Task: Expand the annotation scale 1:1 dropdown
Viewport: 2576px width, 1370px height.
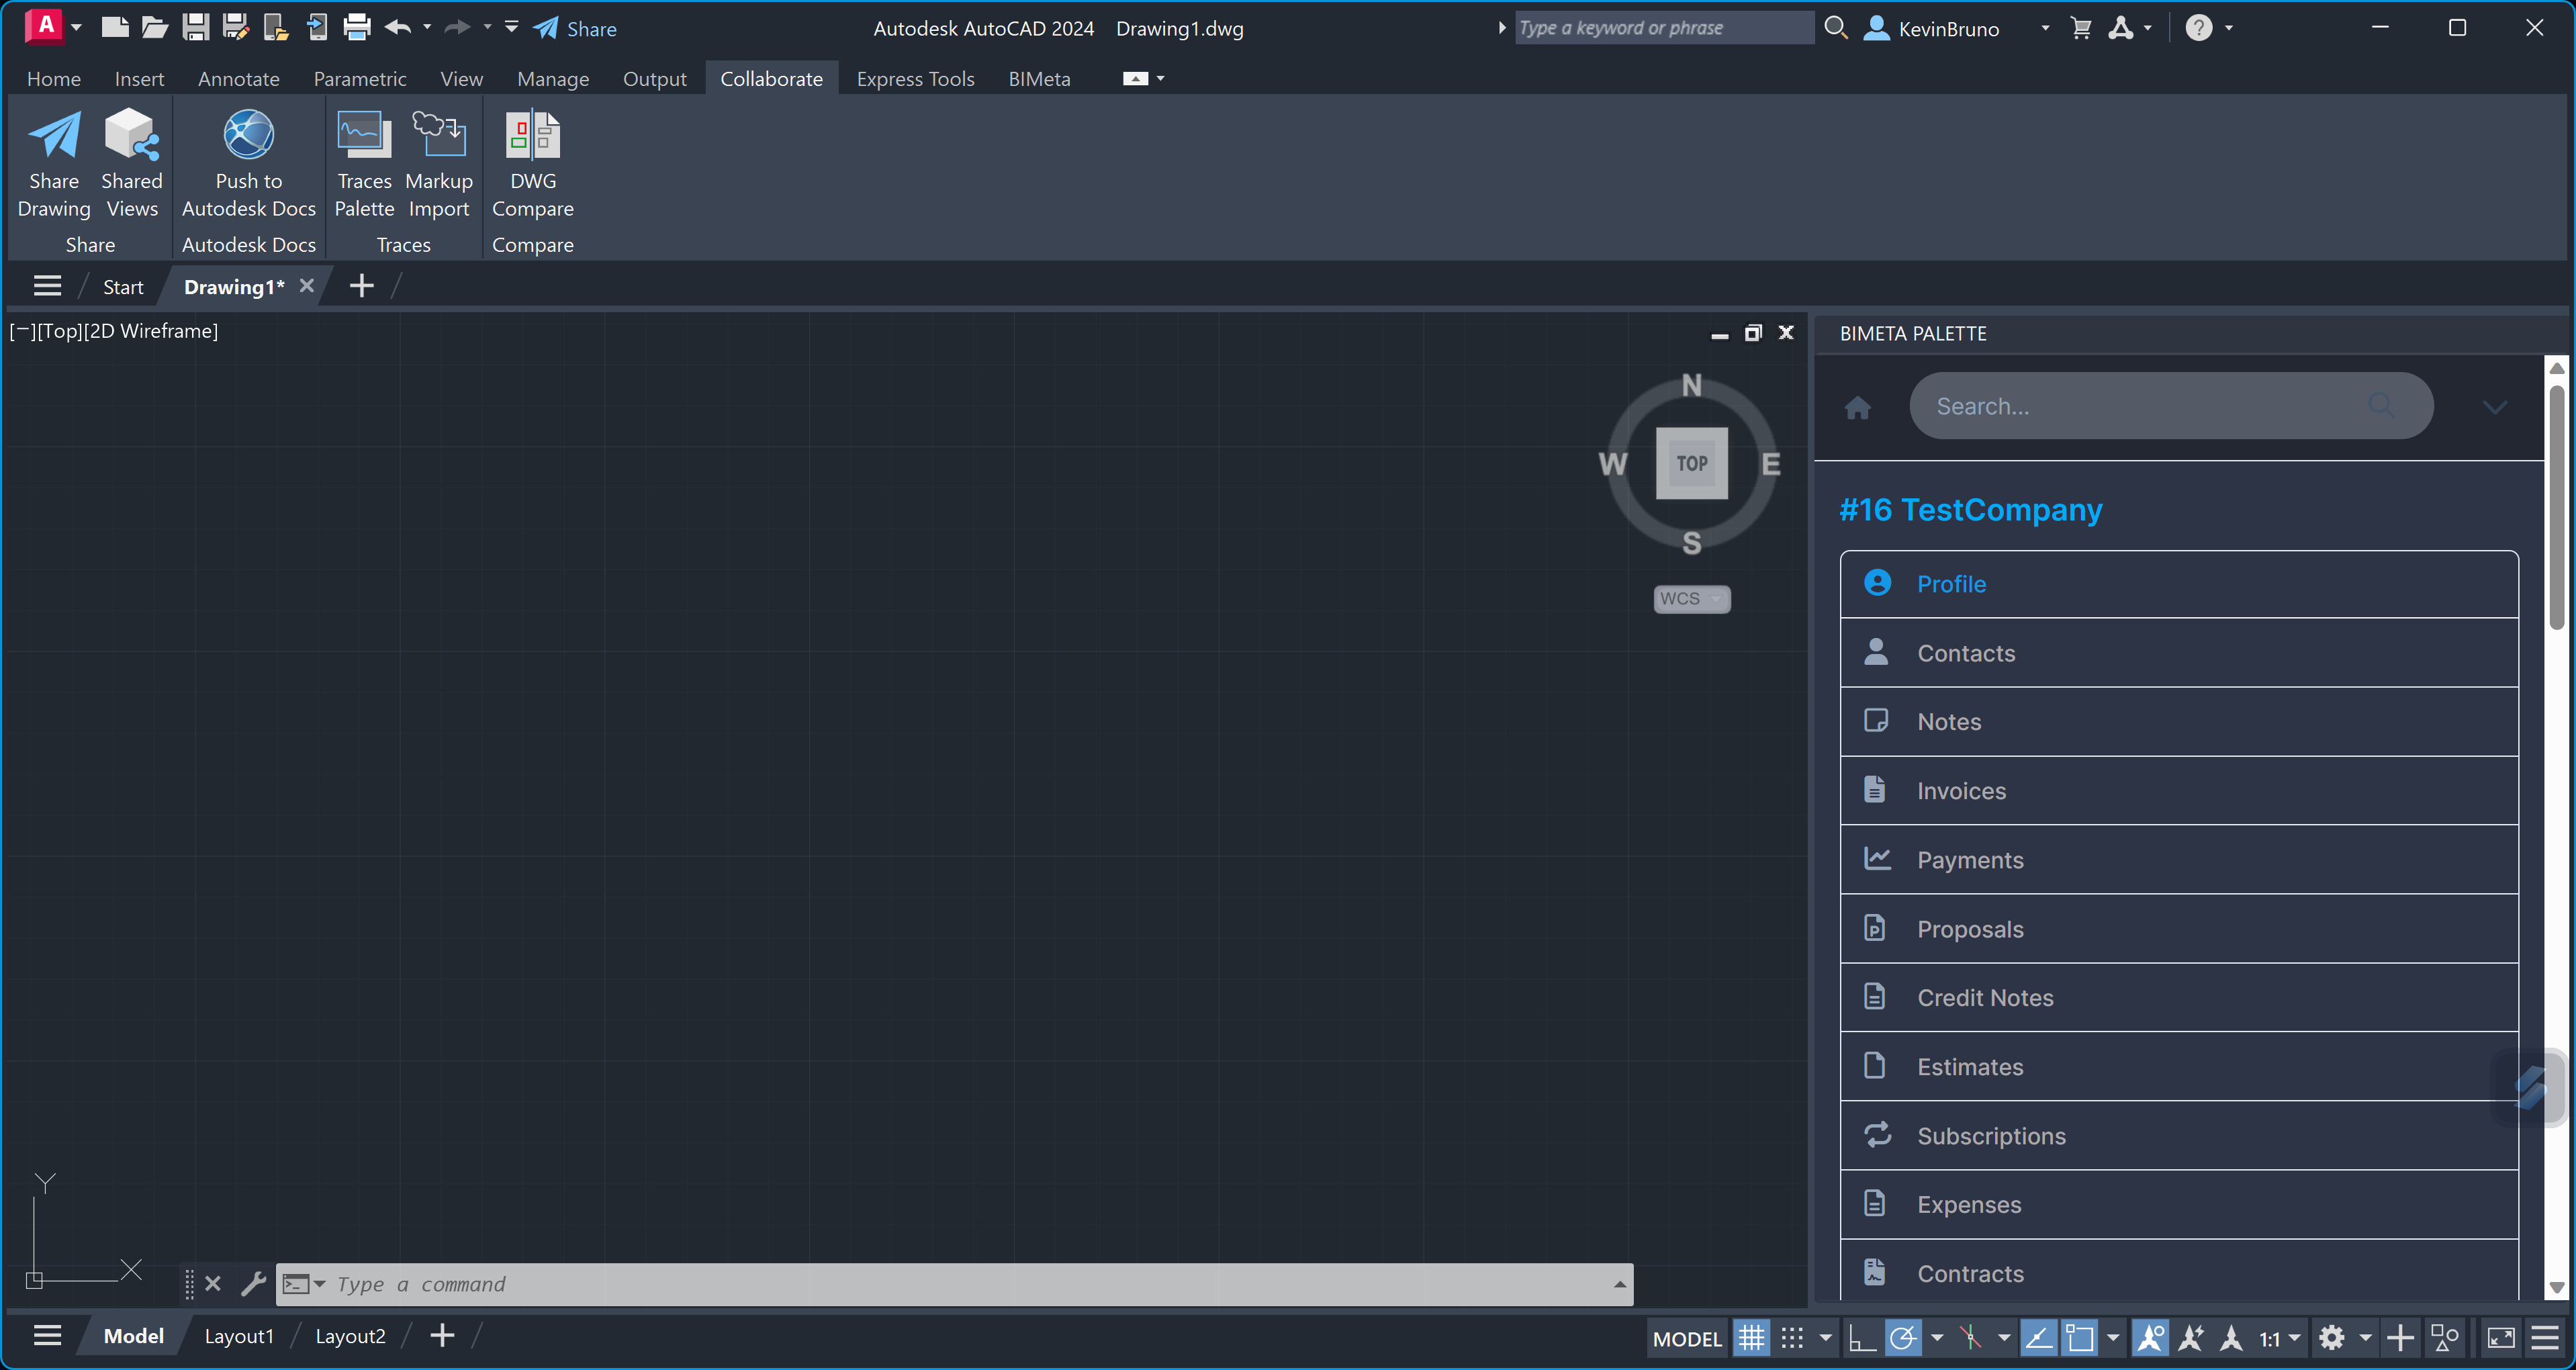Action: coord(2294,1337)
